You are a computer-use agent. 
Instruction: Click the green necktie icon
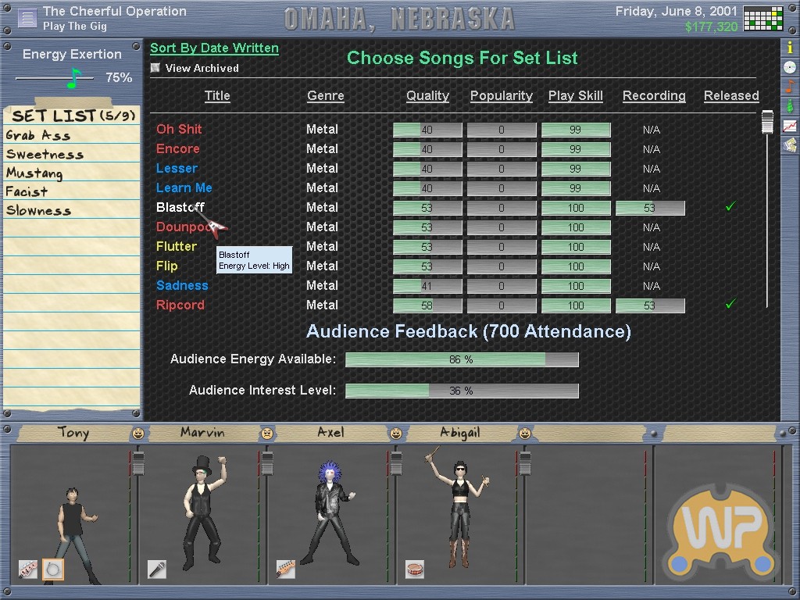point(790,105)
